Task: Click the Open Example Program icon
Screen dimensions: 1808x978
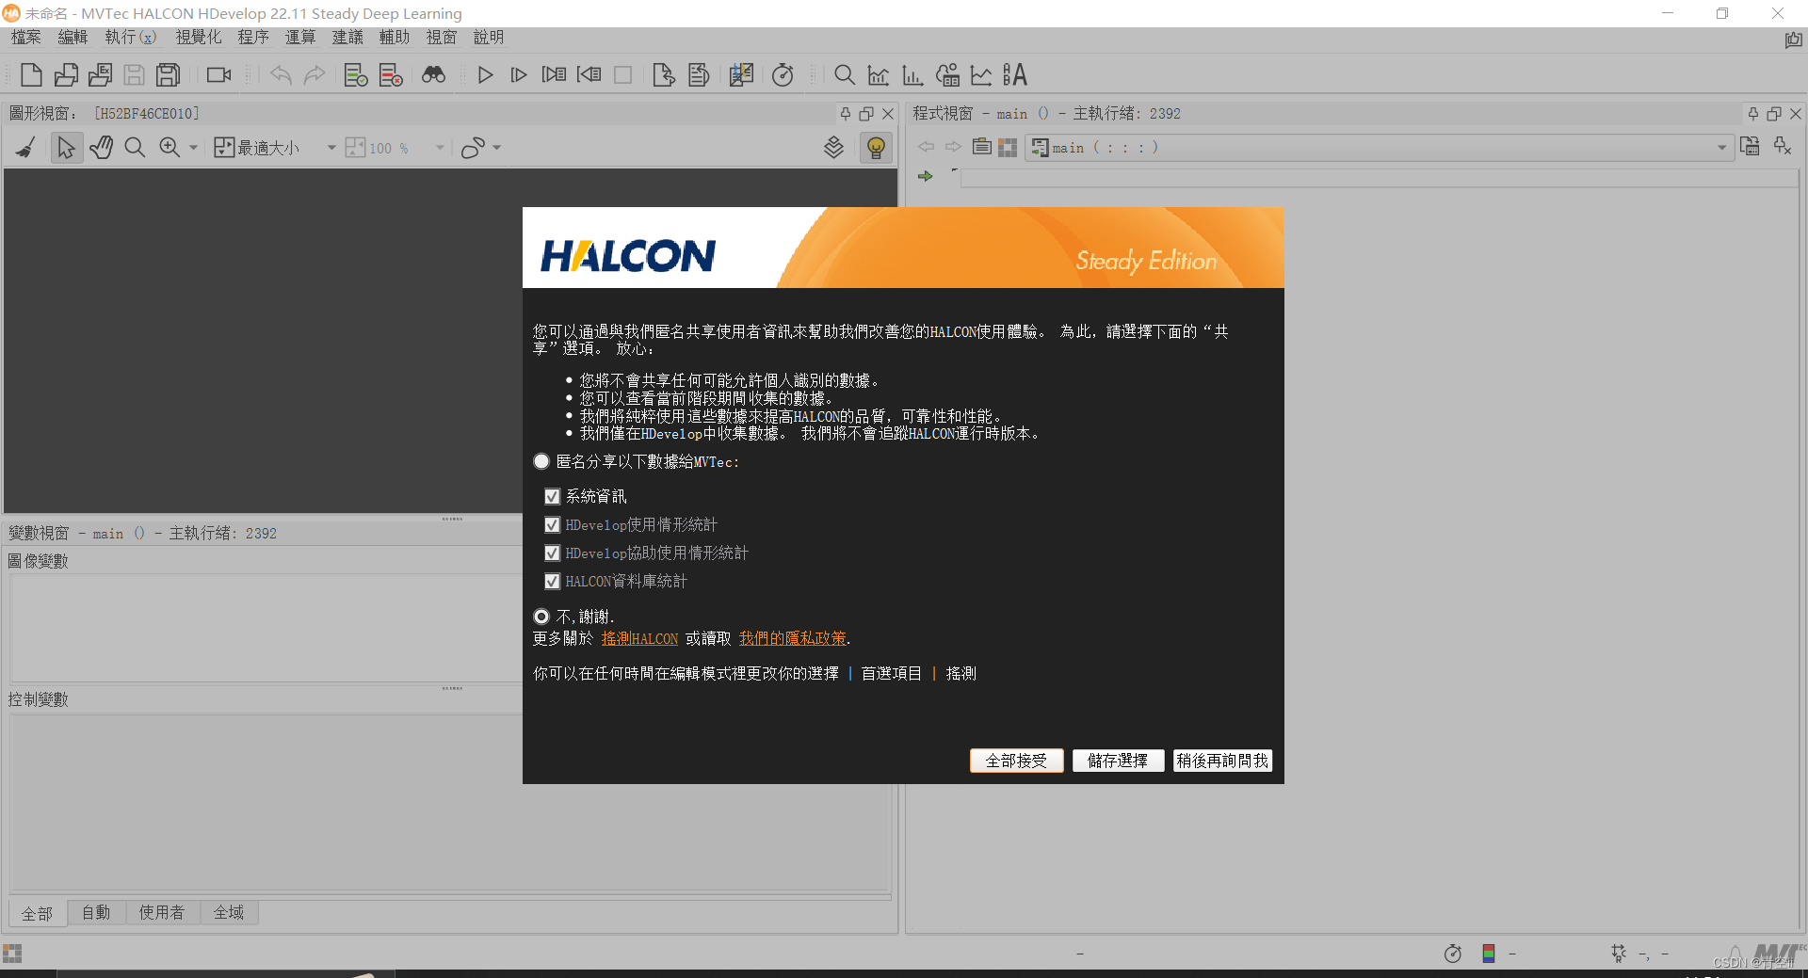Action: click(100, 75)
